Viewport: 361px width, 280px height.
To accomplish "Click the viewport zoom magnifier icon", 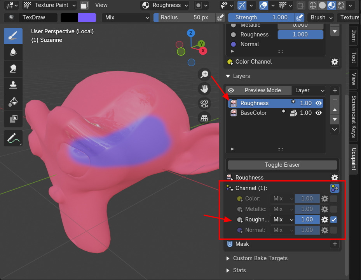I will click(204, 74).
